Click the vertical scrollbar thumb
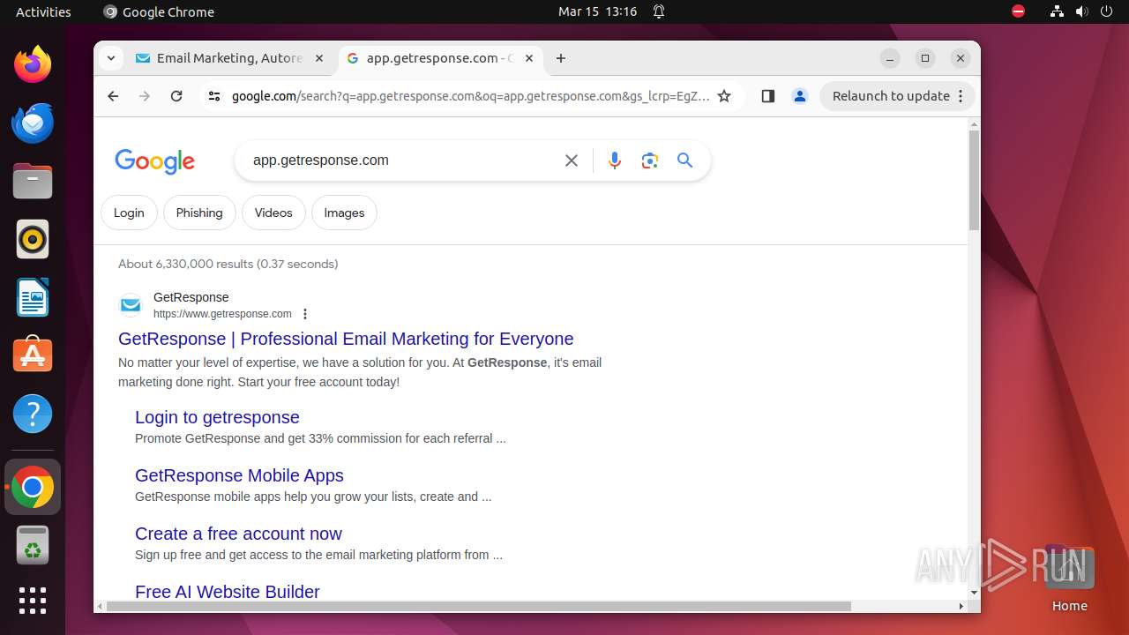Image resolution: width=1129 pixels, height=635 pixels. coord(974,179)
